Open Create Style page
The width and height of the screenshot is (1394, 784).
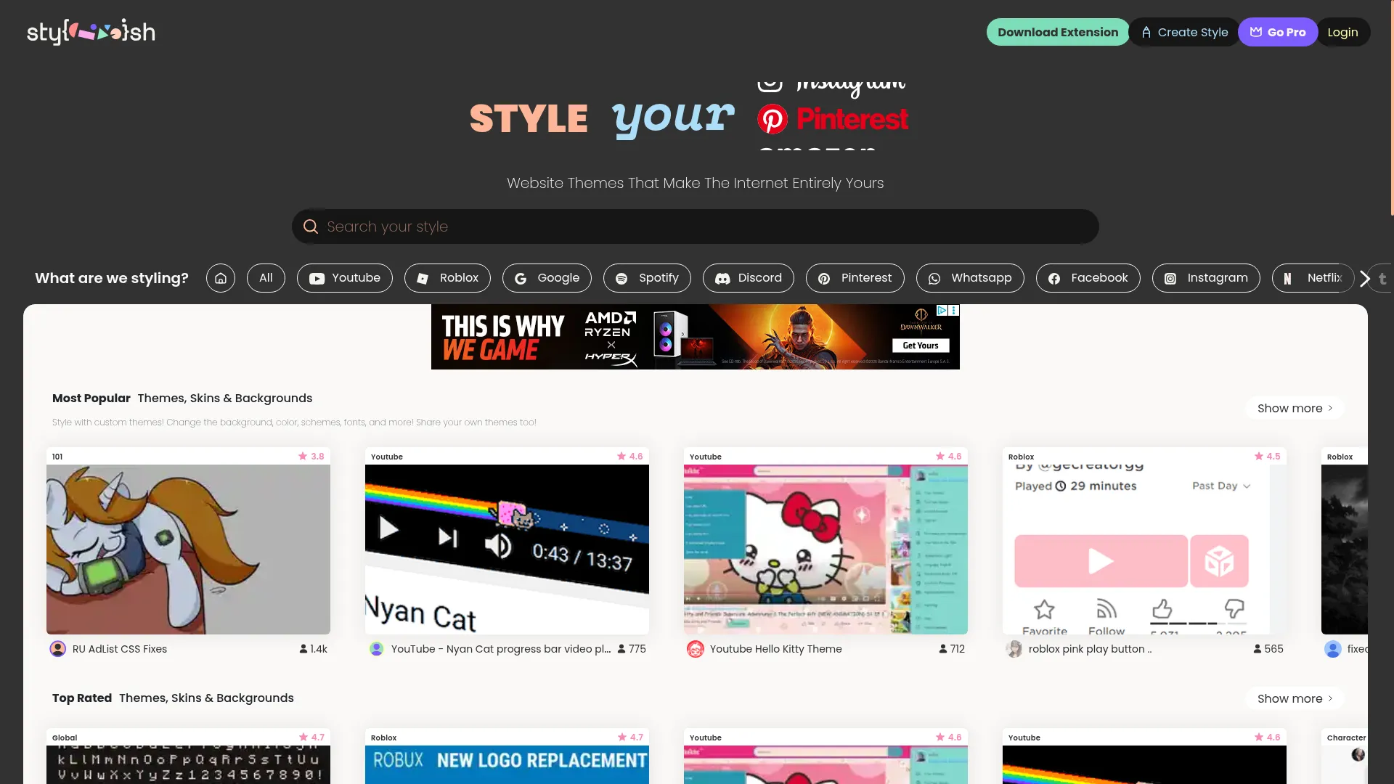coord(1184,32)
